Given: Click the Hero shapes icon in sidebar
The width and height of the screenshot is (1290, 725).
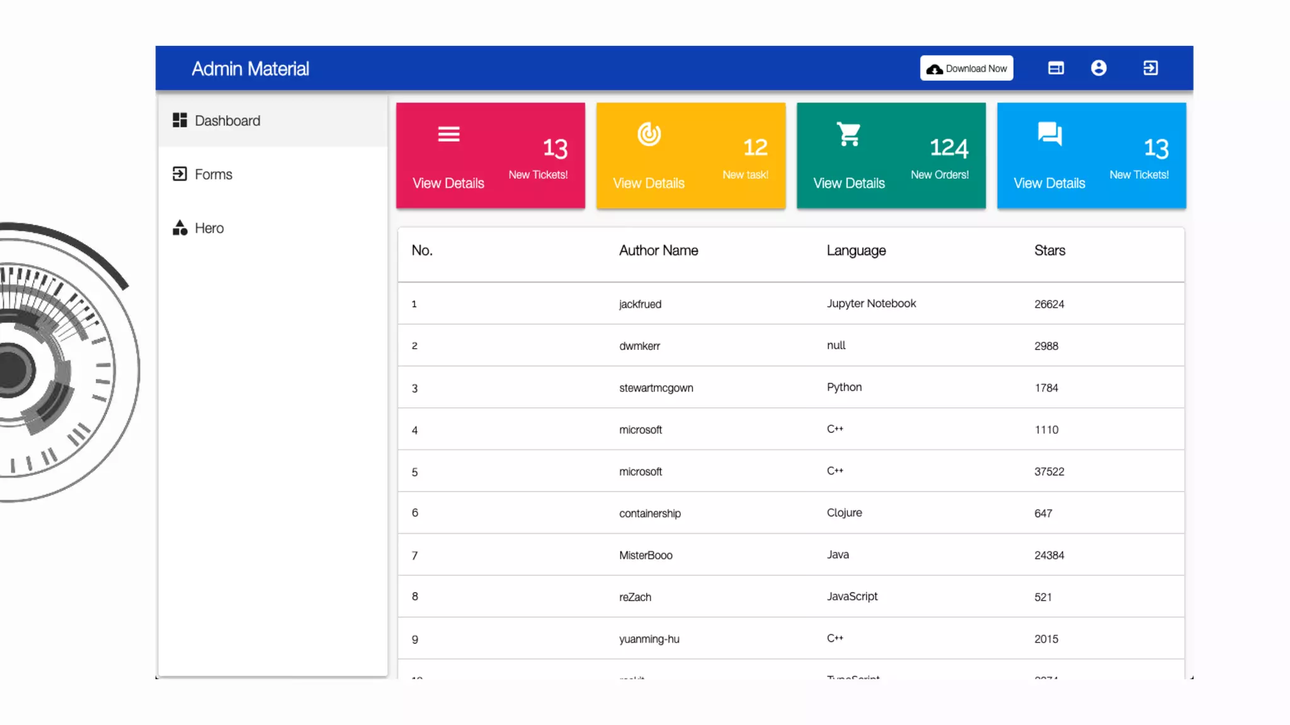Looking at the screenshot, I should click(180, 228).
